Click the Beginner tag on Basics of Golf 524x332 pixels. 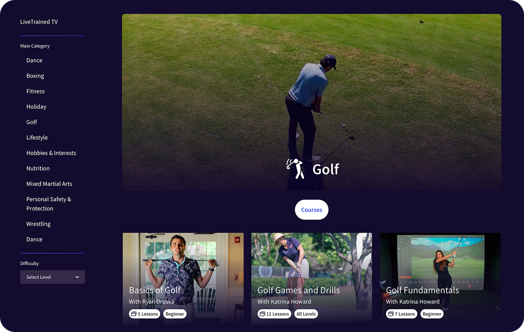click(175, 314)
